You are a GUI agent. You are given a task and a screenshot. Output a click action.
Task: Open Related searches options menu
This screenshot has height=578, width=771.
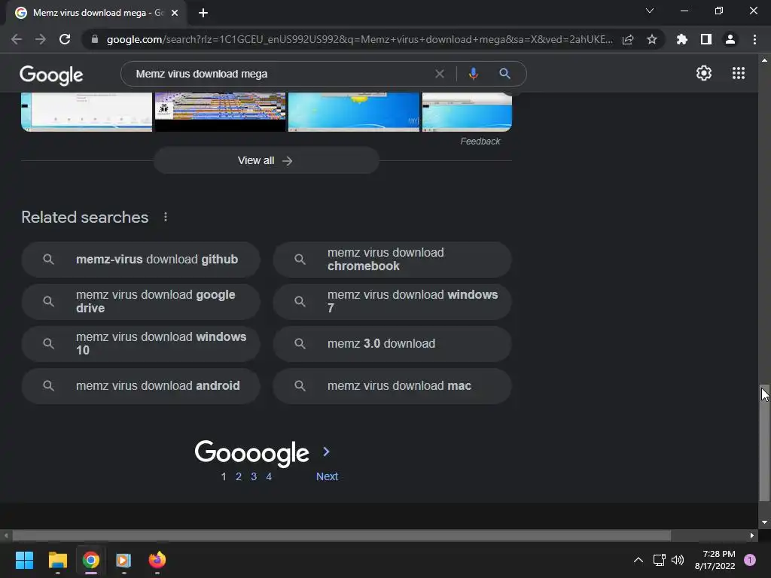coord(166,218)
